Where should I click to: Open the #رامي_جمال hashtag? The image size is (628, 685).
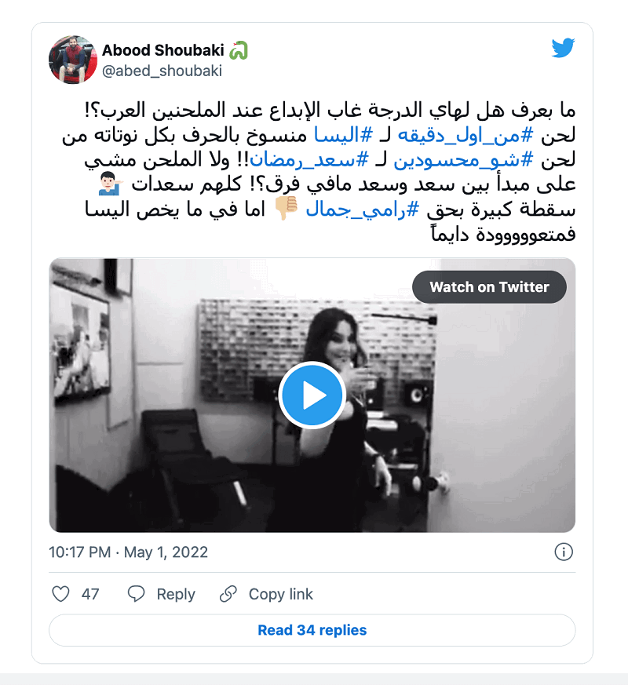(x=363, y=210)
